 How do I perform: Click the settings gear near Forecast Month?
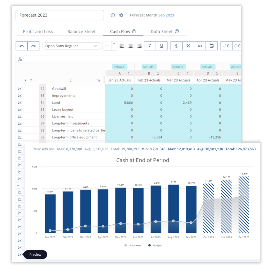click(x=121, y=15)
